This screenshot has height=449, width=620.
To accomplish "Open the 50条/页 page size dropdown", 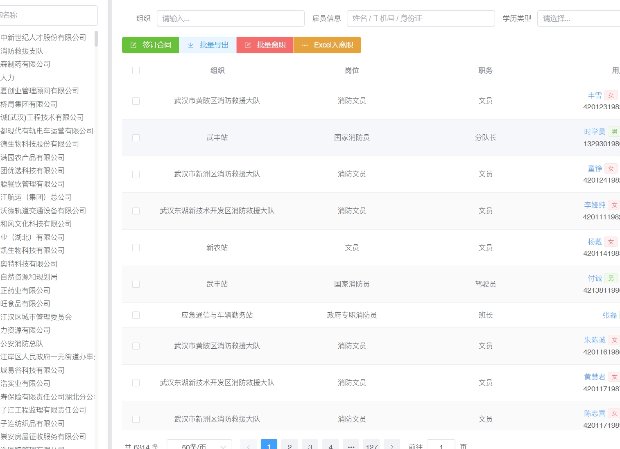I will point(199,446).
